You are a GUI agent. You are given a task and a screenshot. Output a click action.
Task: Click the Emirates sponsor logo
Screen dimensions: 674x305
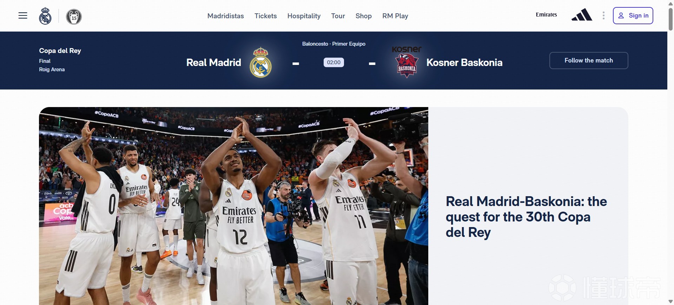point(546,15)
